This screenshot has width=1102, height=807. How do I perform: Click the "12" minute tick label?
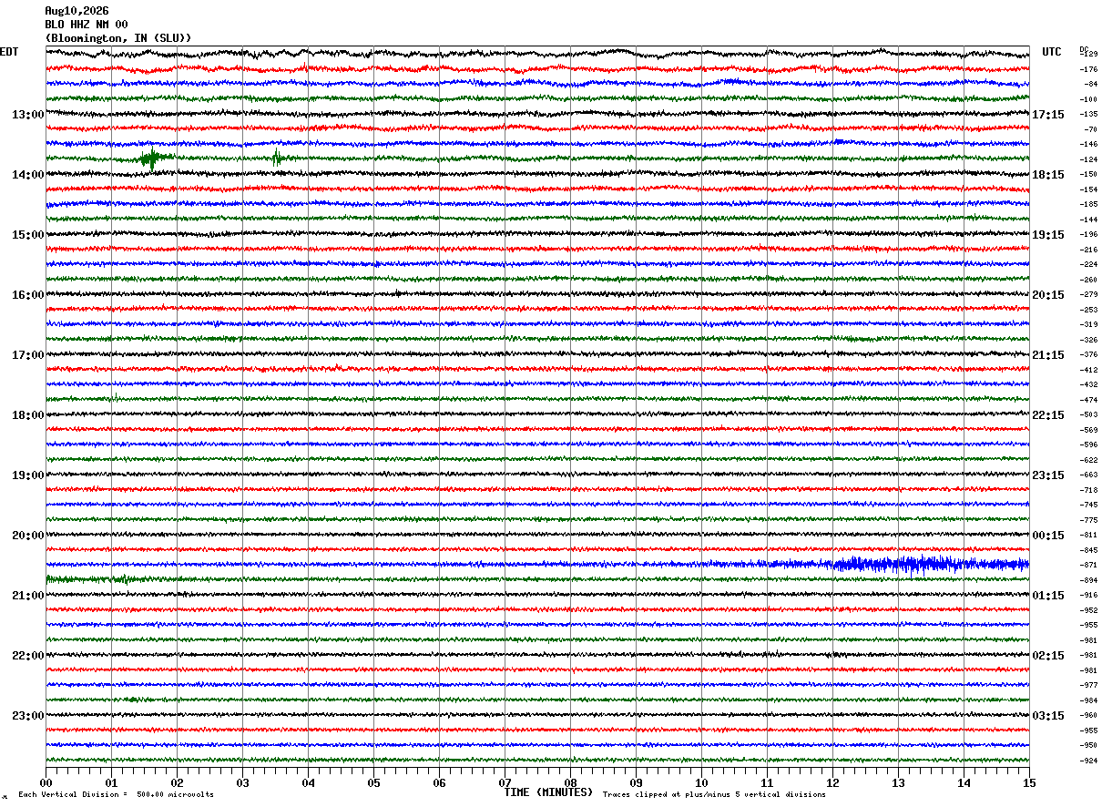[x=832, y=782]
